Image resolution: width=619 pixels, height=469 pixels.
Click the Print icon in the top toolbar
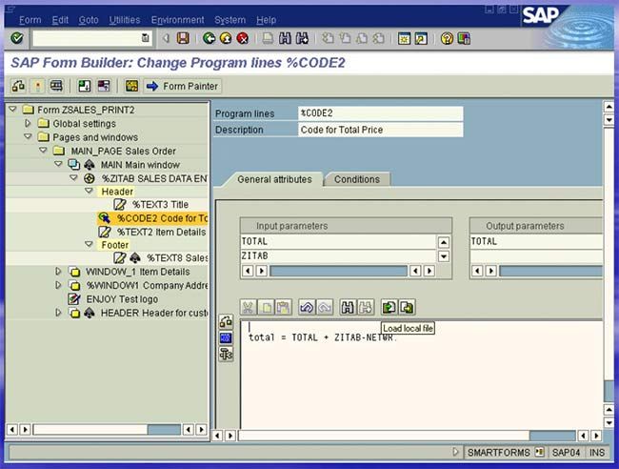coord(268,38)
